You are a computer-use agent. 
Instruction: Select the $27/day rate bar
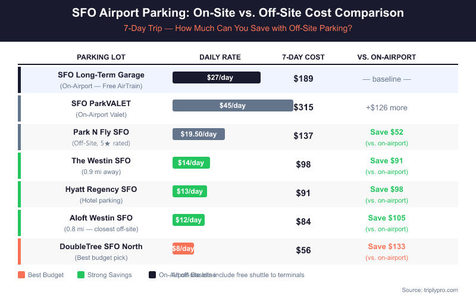click(217, 77)
